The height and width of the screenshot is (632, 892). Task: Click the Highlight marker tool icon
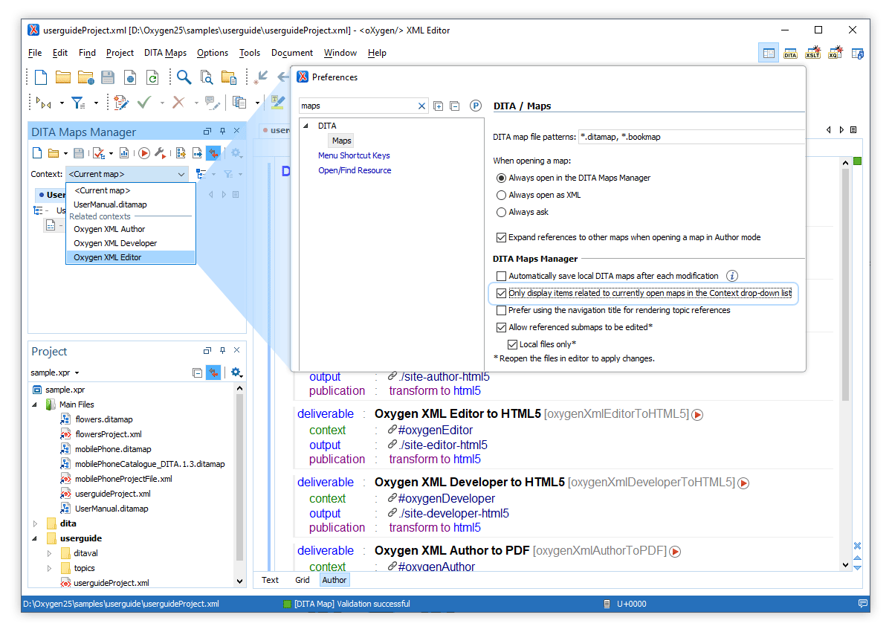coord(278,102)
